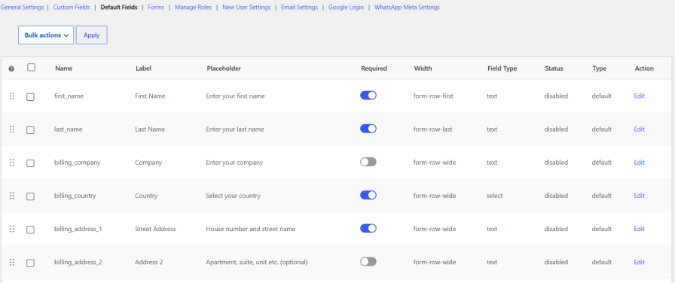The width and height of the screenshot is (675, 283).
Task: Check the first_name row checkbox
Action: click(x=30, y=97)
